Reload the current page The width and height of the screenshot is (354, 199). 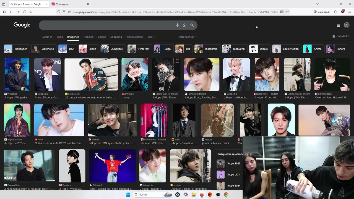[x=24, y=12]
